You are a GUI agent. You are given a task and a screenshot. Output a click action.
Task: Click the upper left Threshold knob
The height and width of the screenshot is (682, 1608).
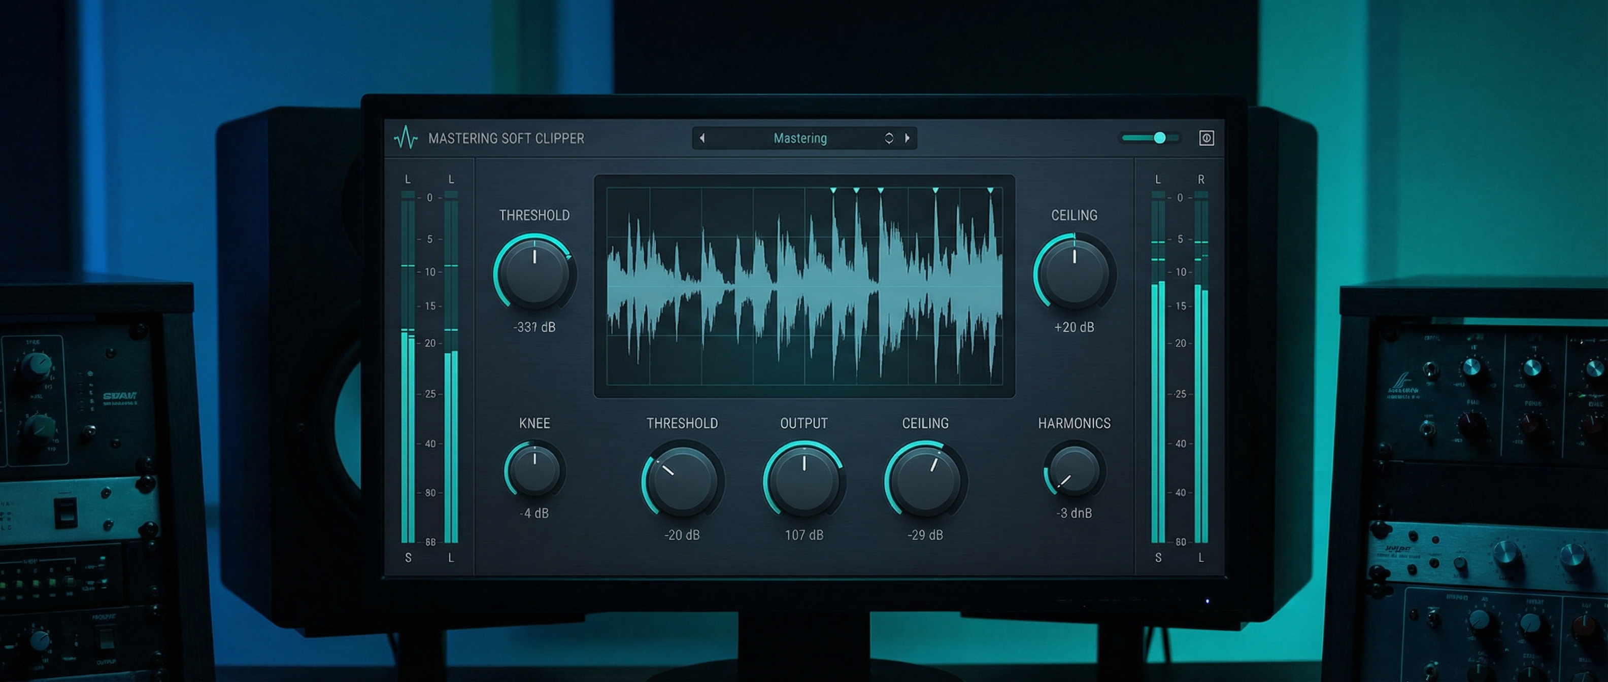click(x=534, y=274)
